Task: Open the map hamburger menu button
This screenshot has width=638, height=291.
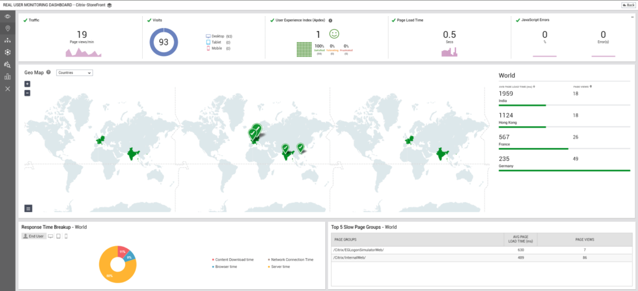Action: point(28,208)
